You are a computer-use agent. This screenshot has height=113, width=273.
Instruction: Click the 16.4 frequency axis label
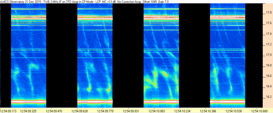[268, 86]
